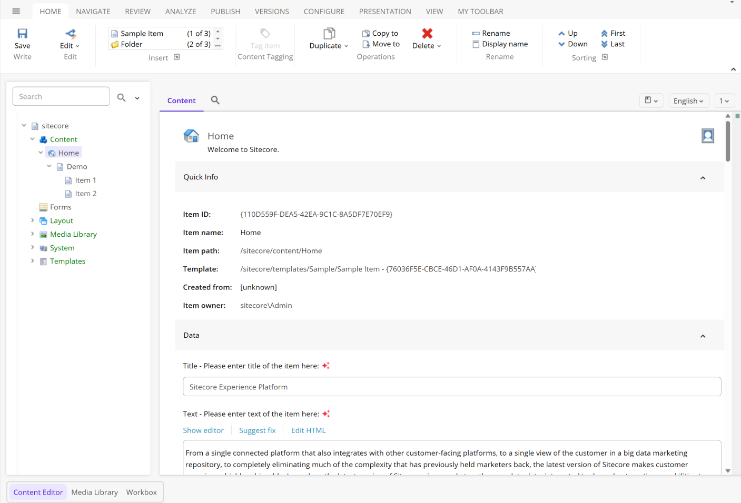Expand the Media Library tree node
This screenshot has height=503, width=741.
(32, 234)
